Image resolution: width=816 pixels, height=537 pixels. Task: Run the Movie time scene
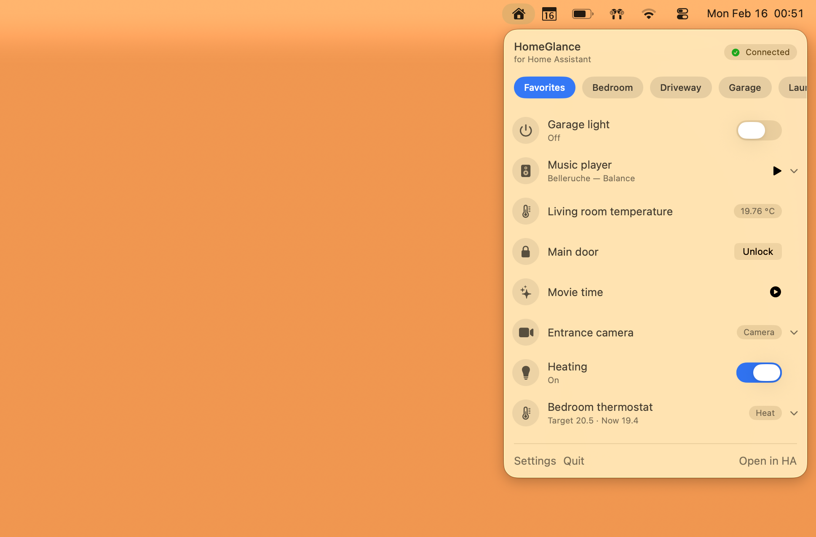click(x=775, y=292)
